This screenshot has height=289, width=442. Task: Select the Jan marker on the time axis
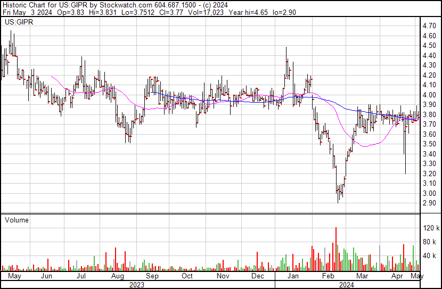pyautogui.click(x=293, y=277)
